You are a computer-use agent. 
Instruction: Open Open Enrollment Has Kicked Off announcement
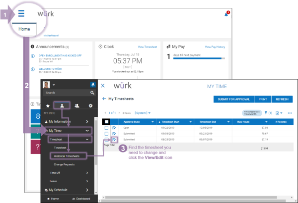60,55
